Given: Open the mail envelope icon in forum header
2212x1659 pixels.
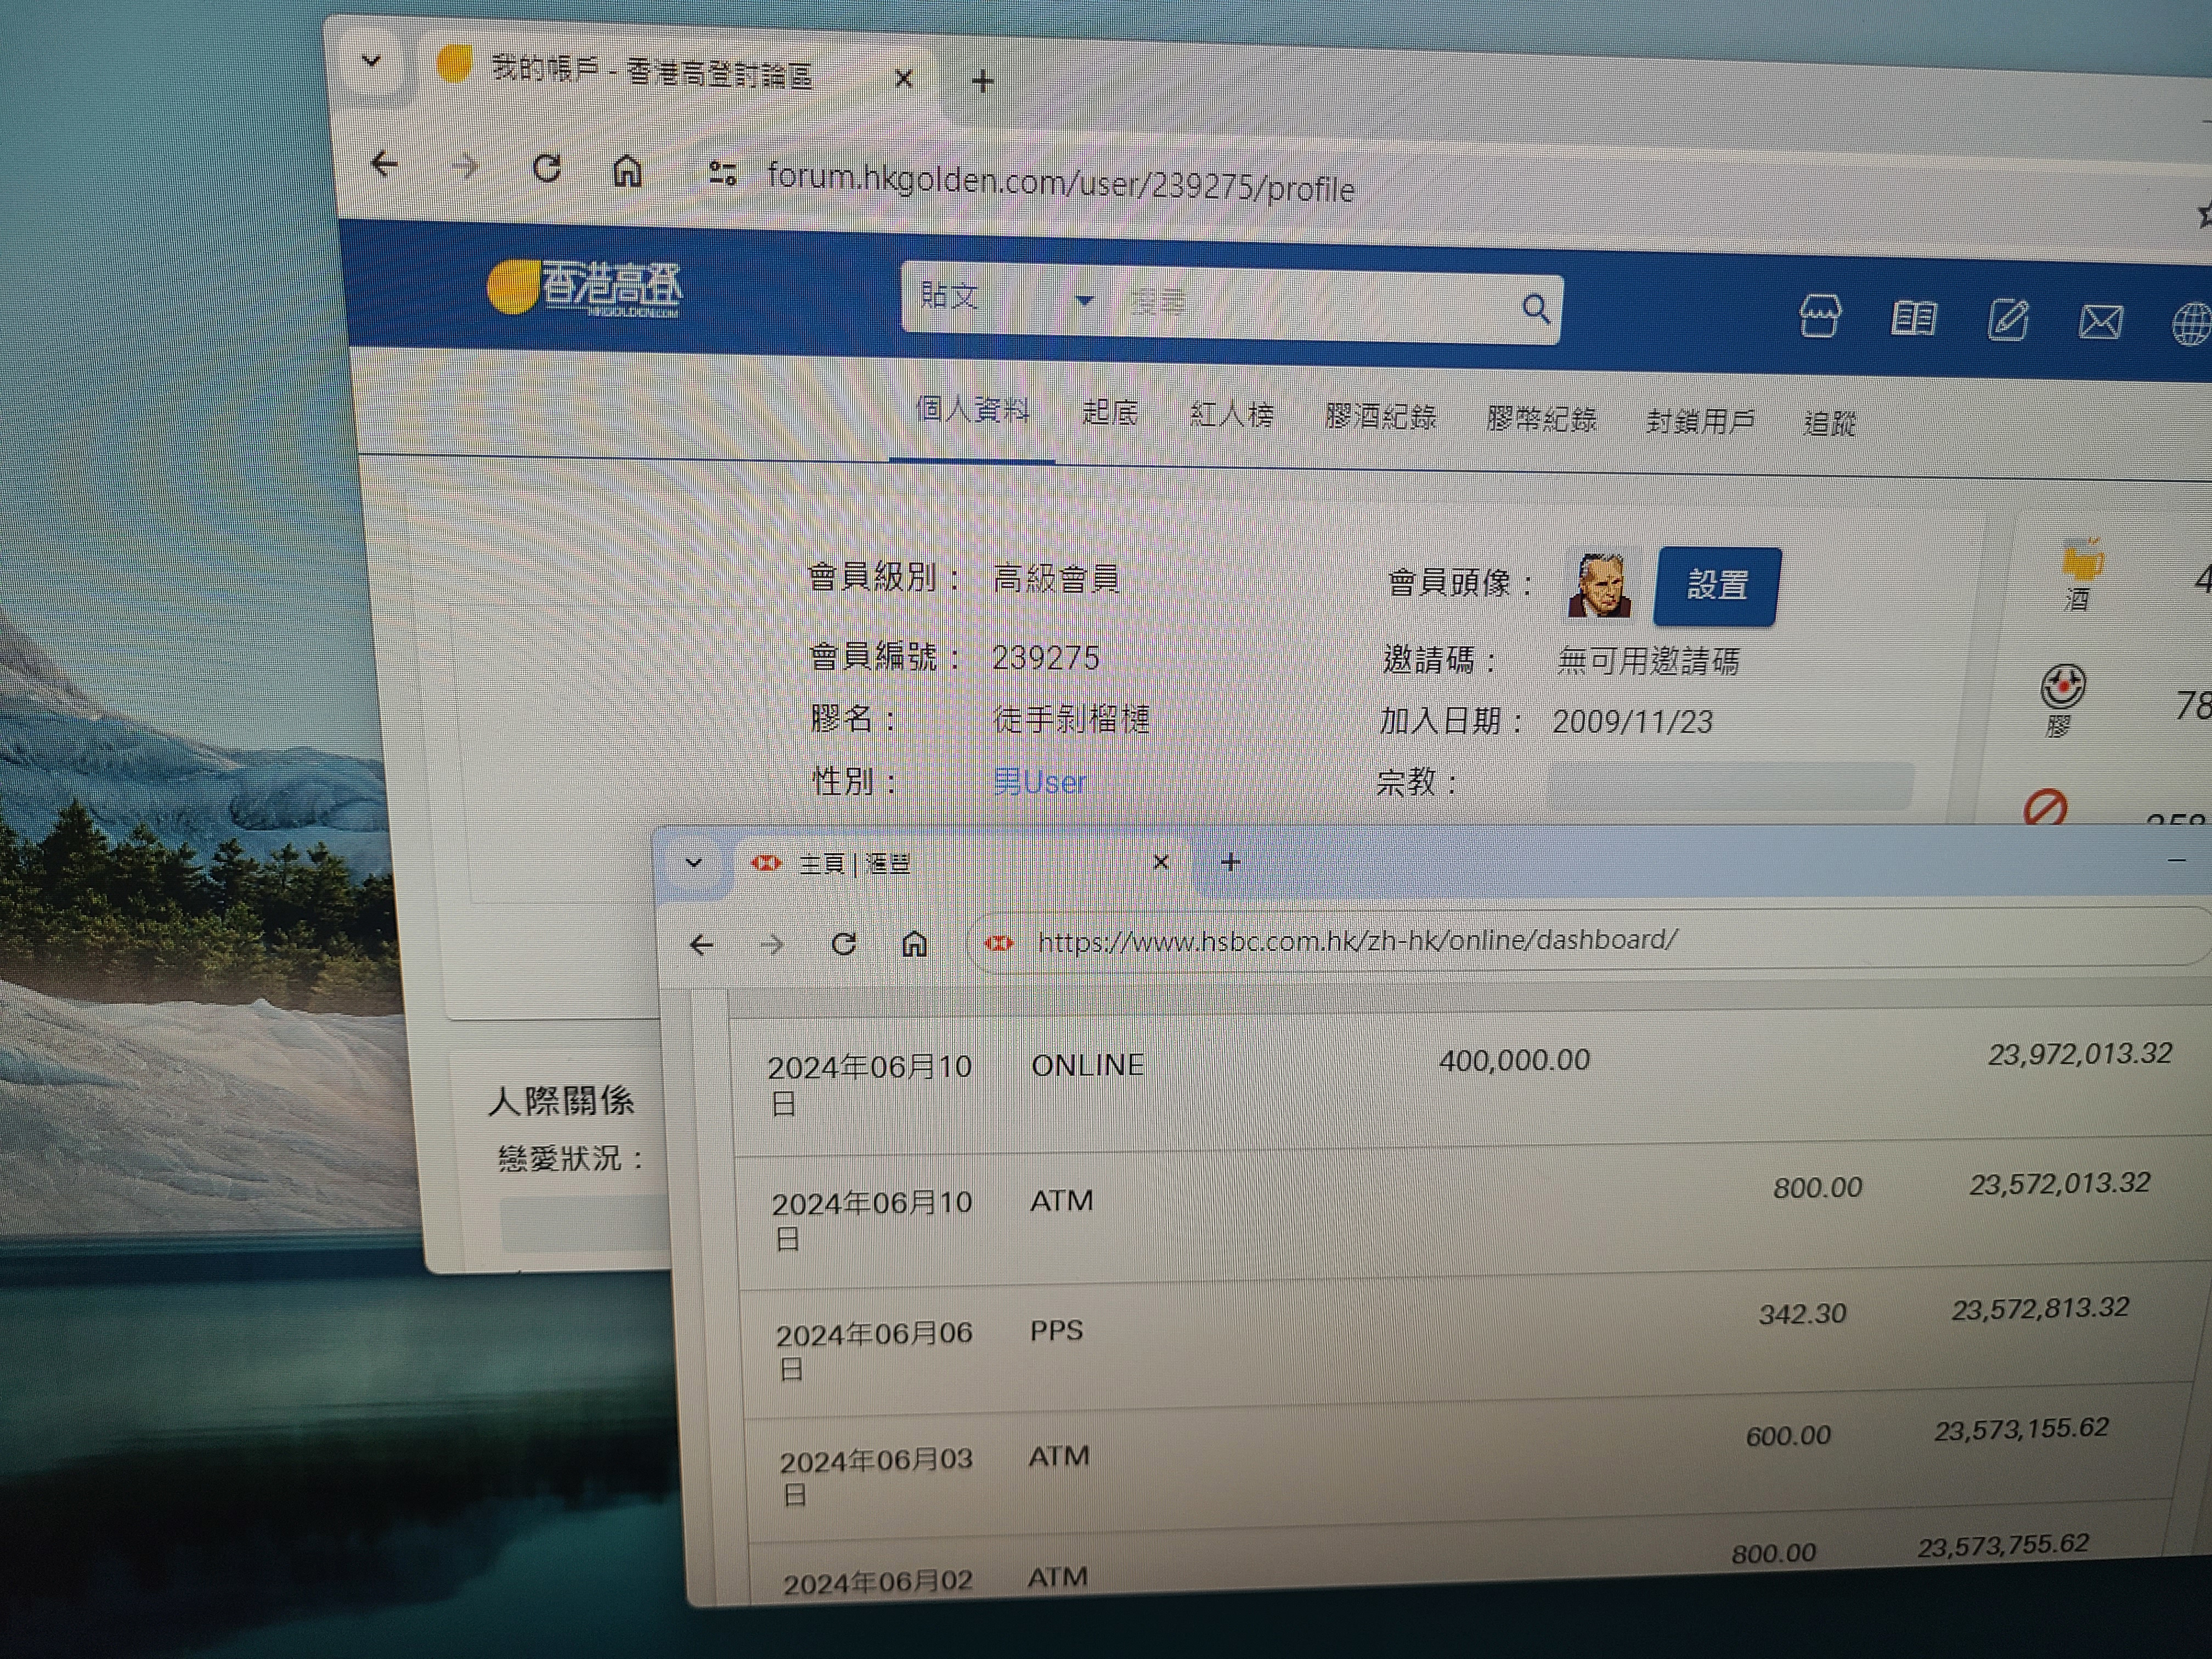Looking at the screenshot, I should click(x=2100, y=323).
